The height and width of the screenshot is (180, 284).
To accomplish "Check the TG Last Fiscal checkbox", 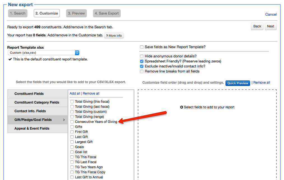I will point(72,162).
